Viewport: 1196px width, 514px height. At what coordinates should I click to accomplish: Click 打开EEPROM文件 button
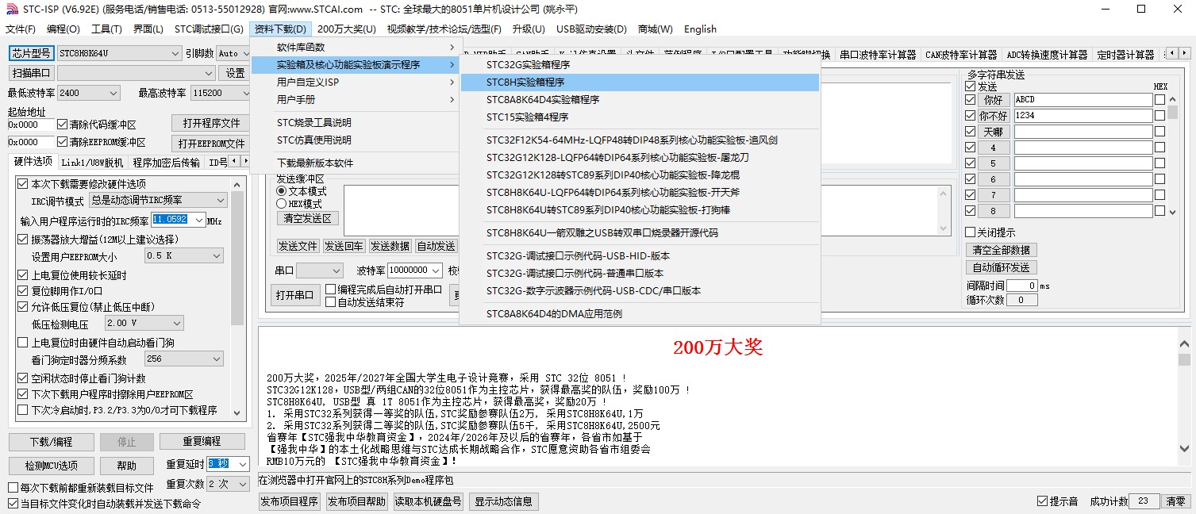tap(211, 144)
